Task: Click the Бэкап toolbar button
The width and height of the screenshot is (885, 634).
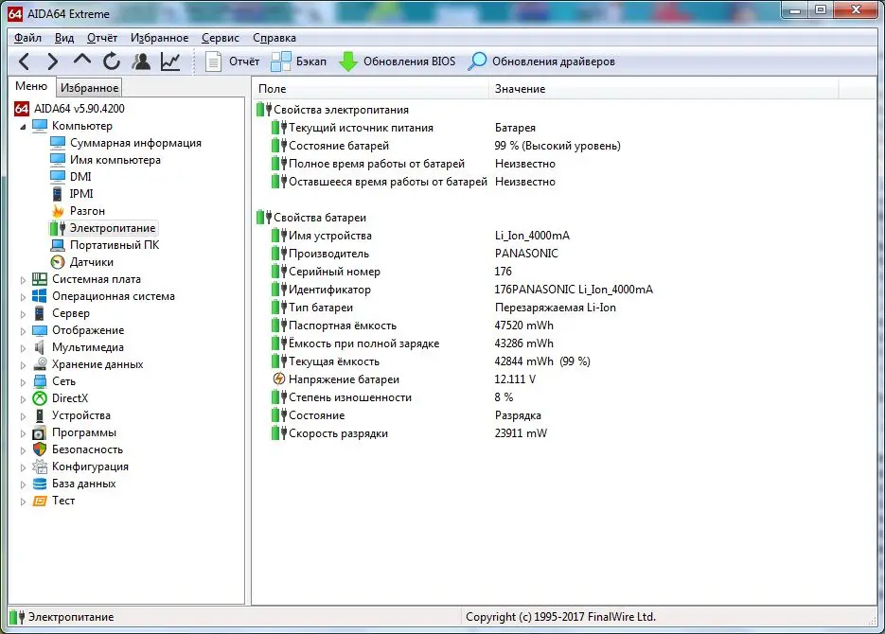Action: pyautogui.click(x=298, y=61)
